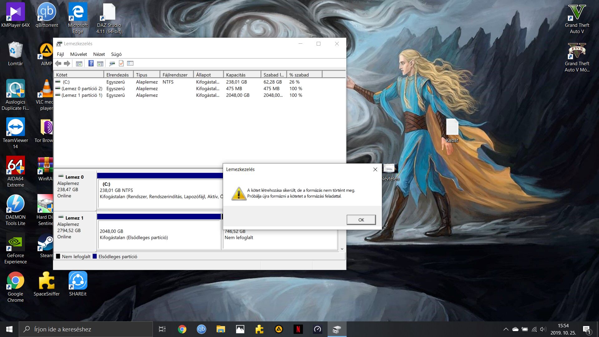599x337 pixels.
Task: Click the volume icon in system tray
Action: [x=543, y=329]
